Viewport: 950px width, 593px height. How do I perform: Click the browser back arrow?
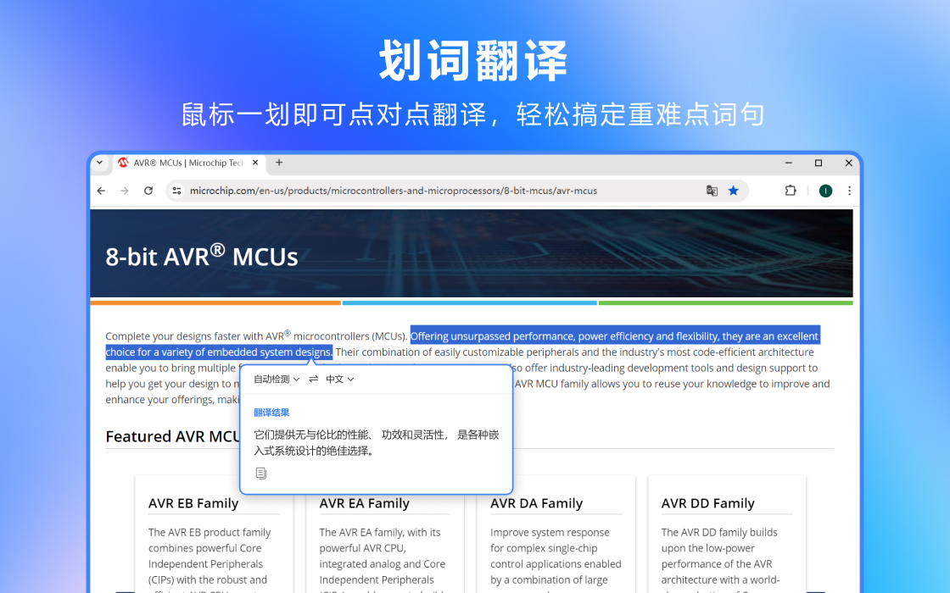[x=101, y=191]
